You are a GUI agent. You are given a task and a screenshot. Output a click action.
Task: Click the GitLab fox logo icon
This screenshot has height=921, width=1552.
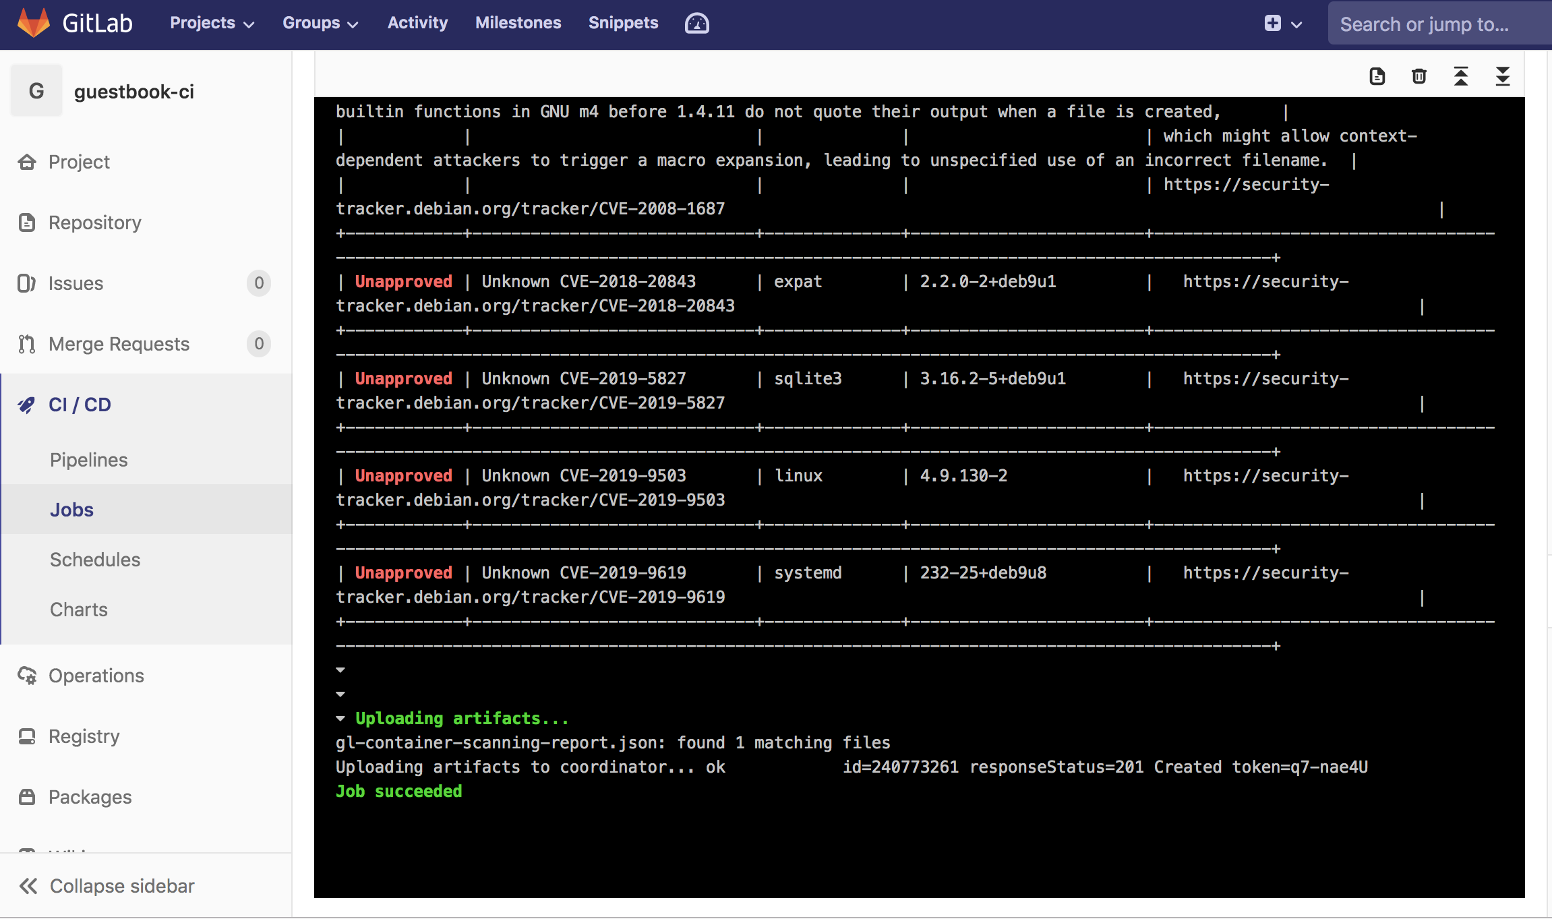[x=30, y=22]
